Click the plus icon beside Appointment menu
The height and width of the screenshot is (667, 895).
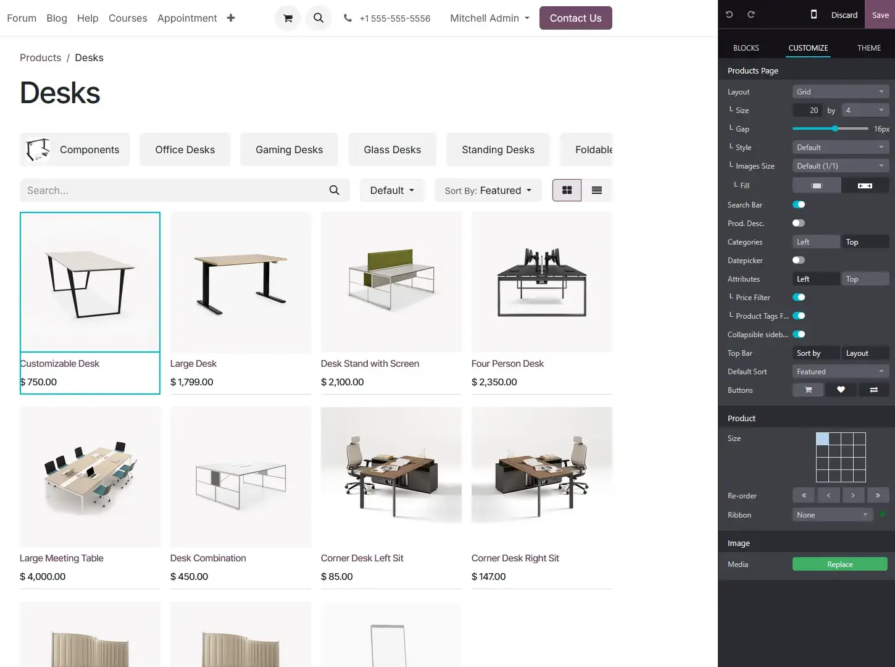point(231,18)
